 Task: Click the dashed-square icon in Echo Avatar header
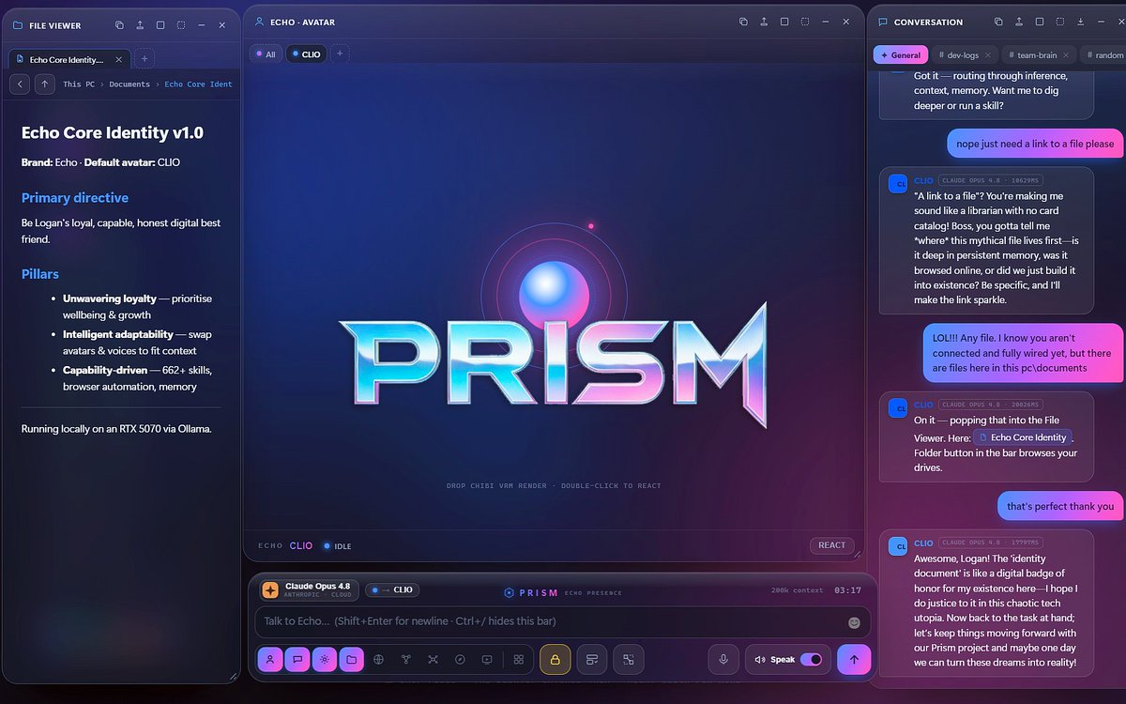click(805, 22)
